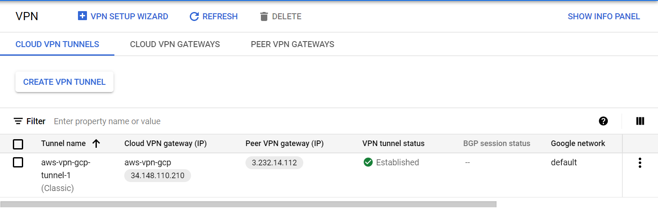Image resolution: width=658 pixels, height=212 pixels.
Task: Click the Refresh circular arrow icon
Action: click(194, 17)
